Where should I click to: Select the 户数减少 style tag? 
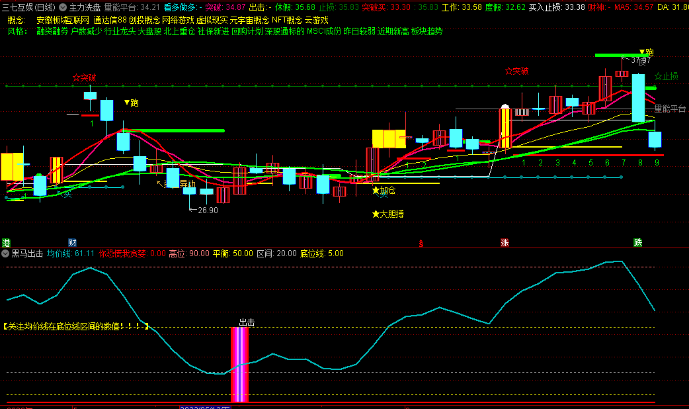[x=87, y=31]
